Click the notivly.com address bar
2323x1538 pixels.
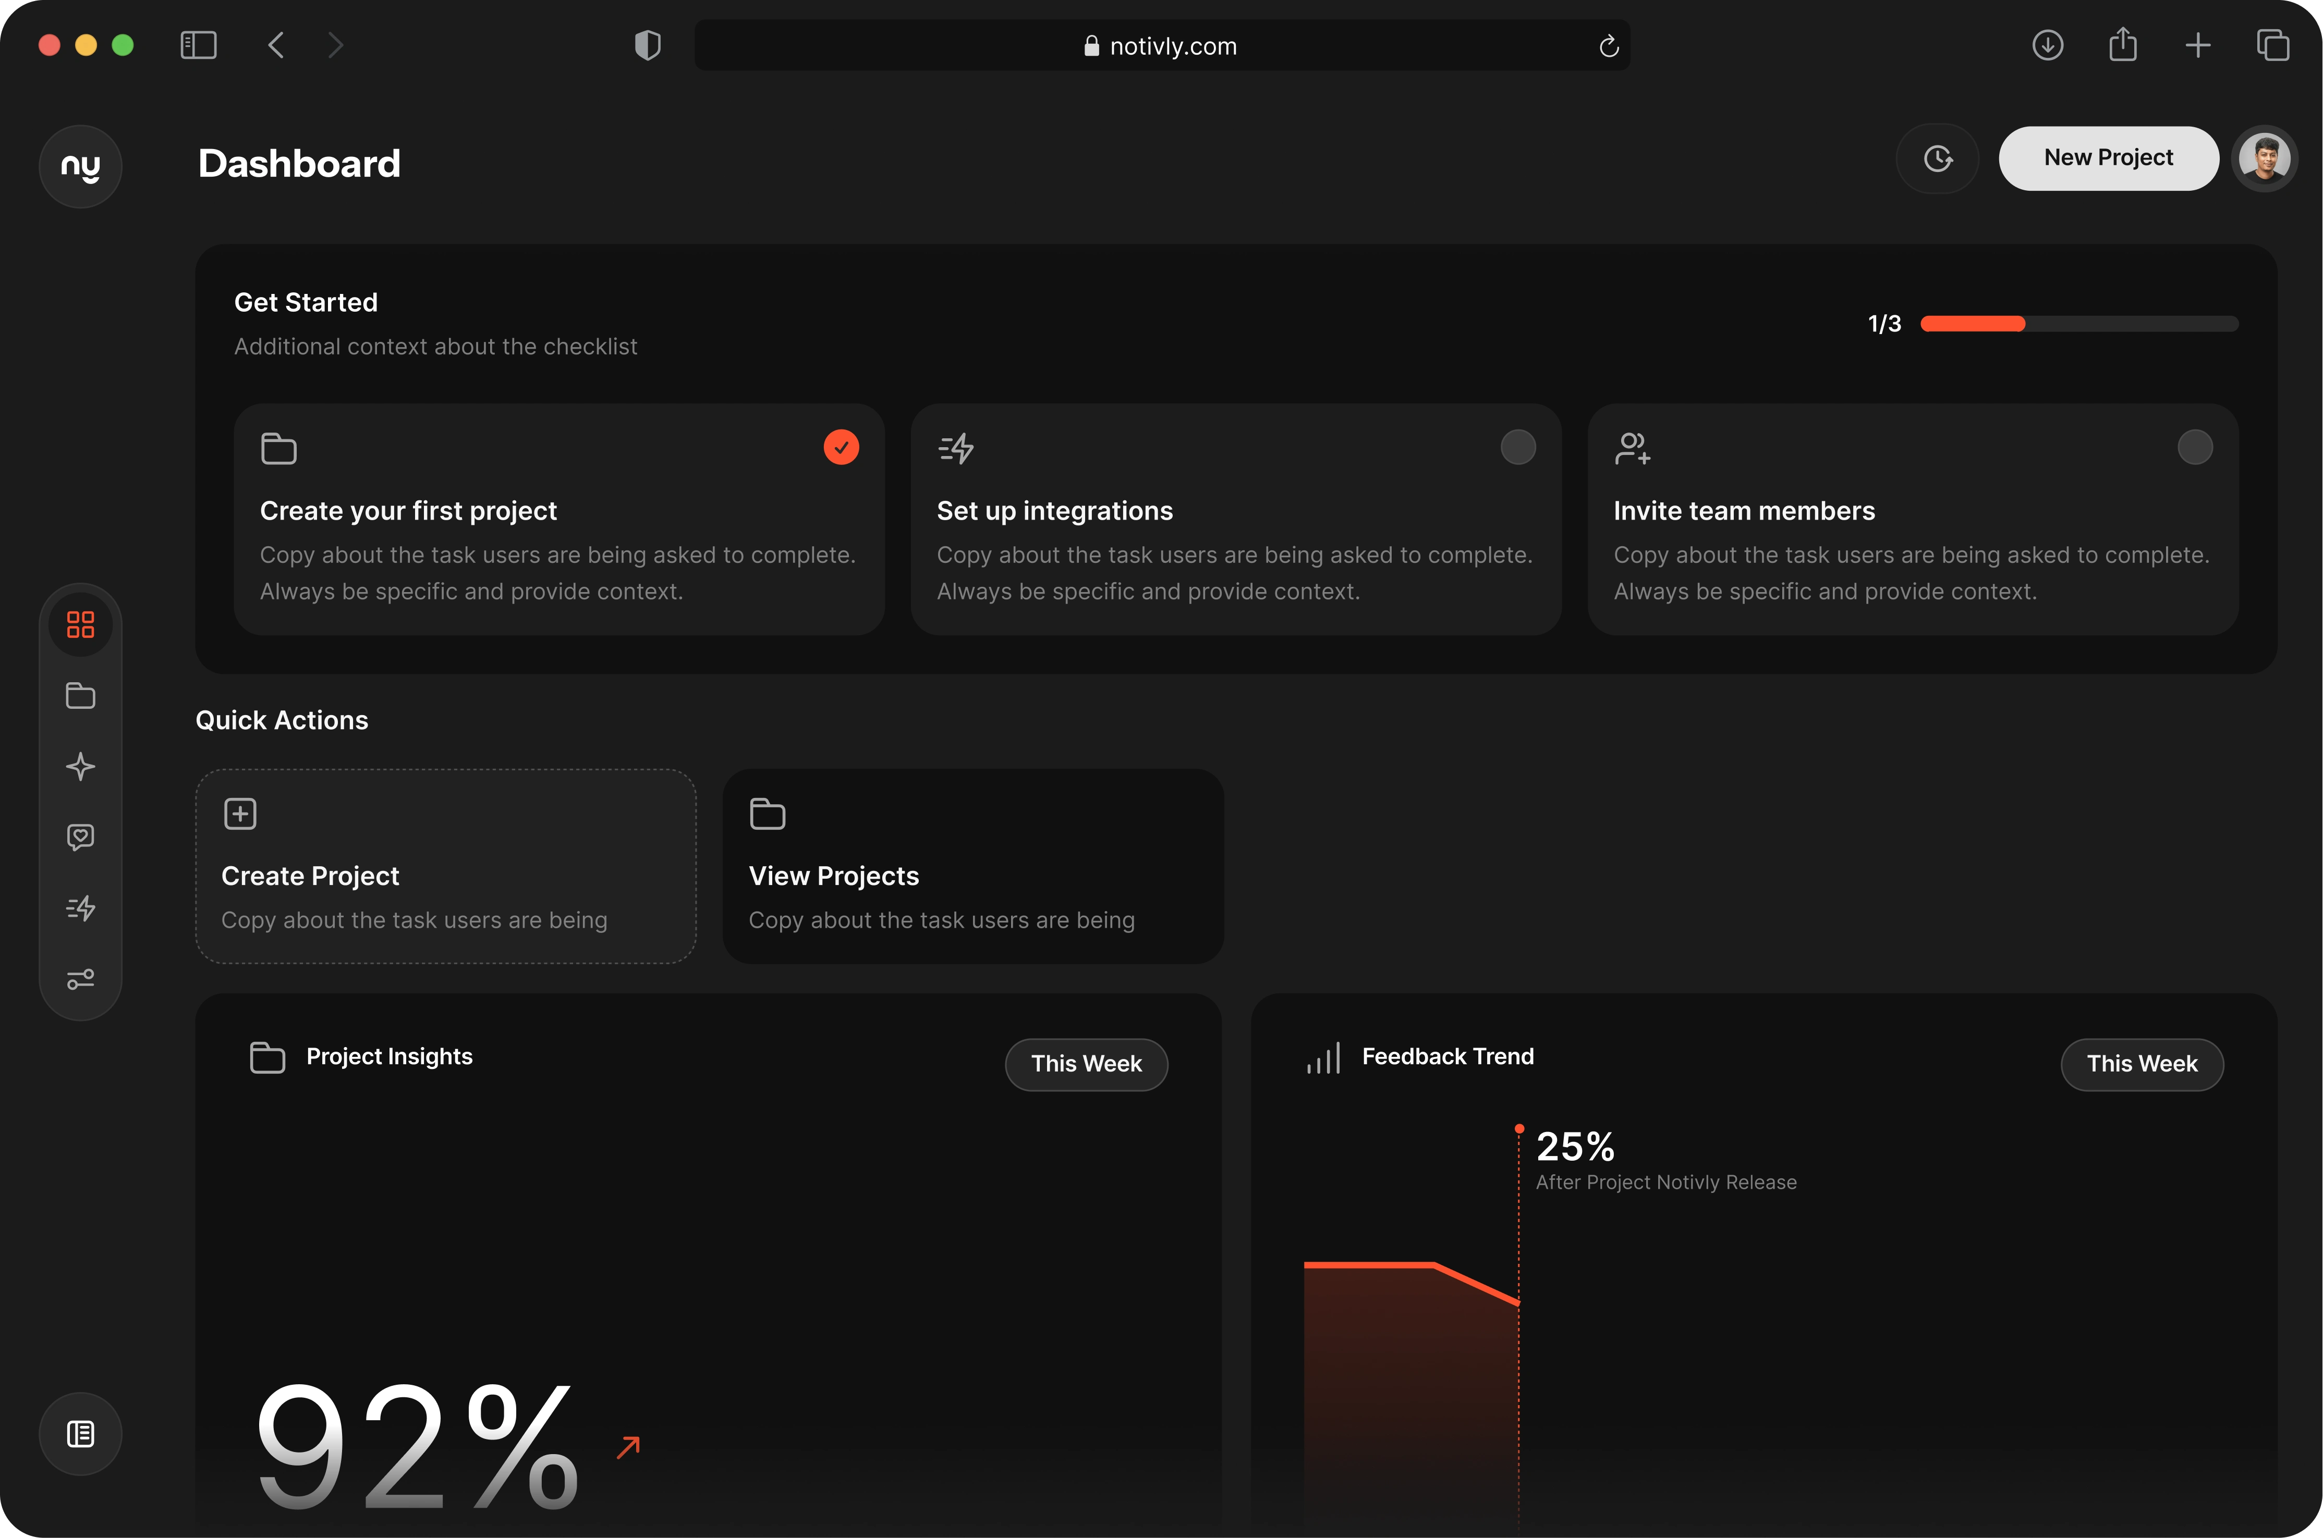[1162, 46]
